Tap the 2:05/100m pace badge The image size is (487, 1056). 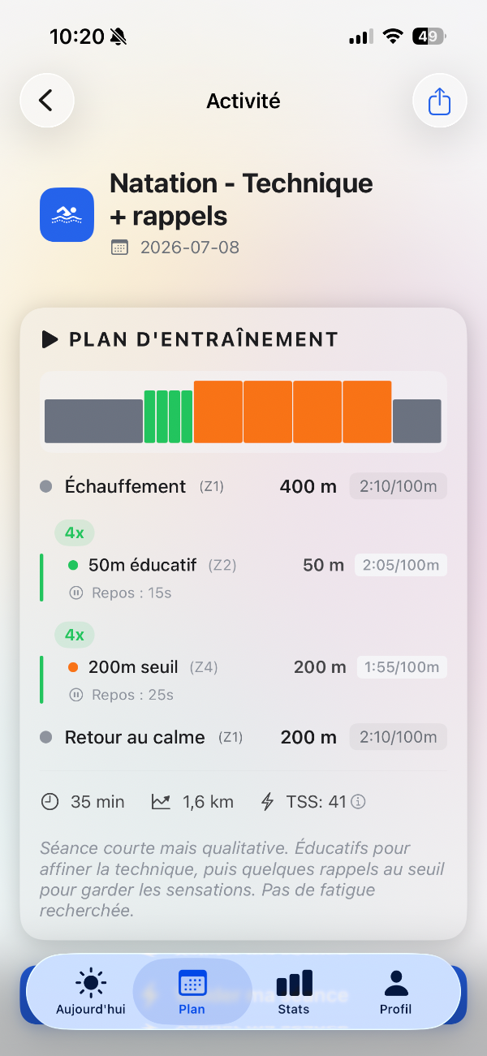tap(401, 565)
